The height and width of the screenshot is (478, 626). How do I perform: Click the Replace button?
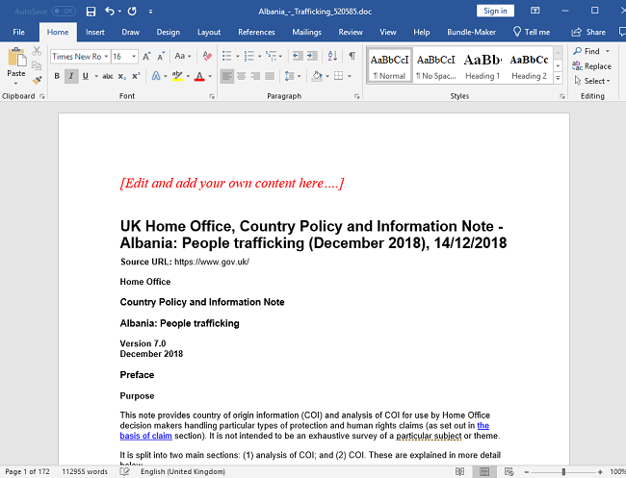pos(592,66)
